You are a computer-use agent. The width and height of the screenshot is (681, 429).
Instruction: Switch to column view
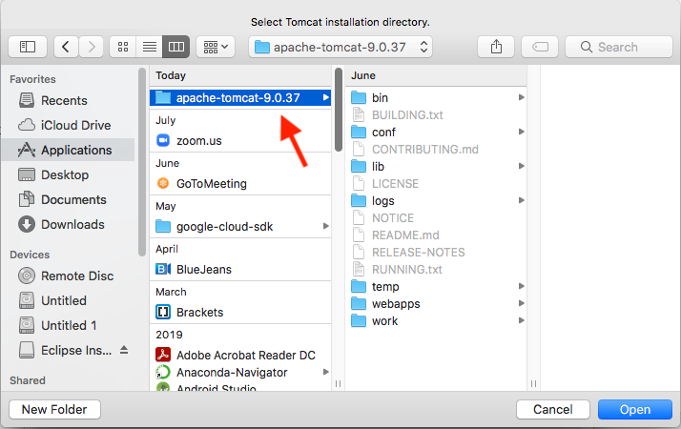coord(175,47)
